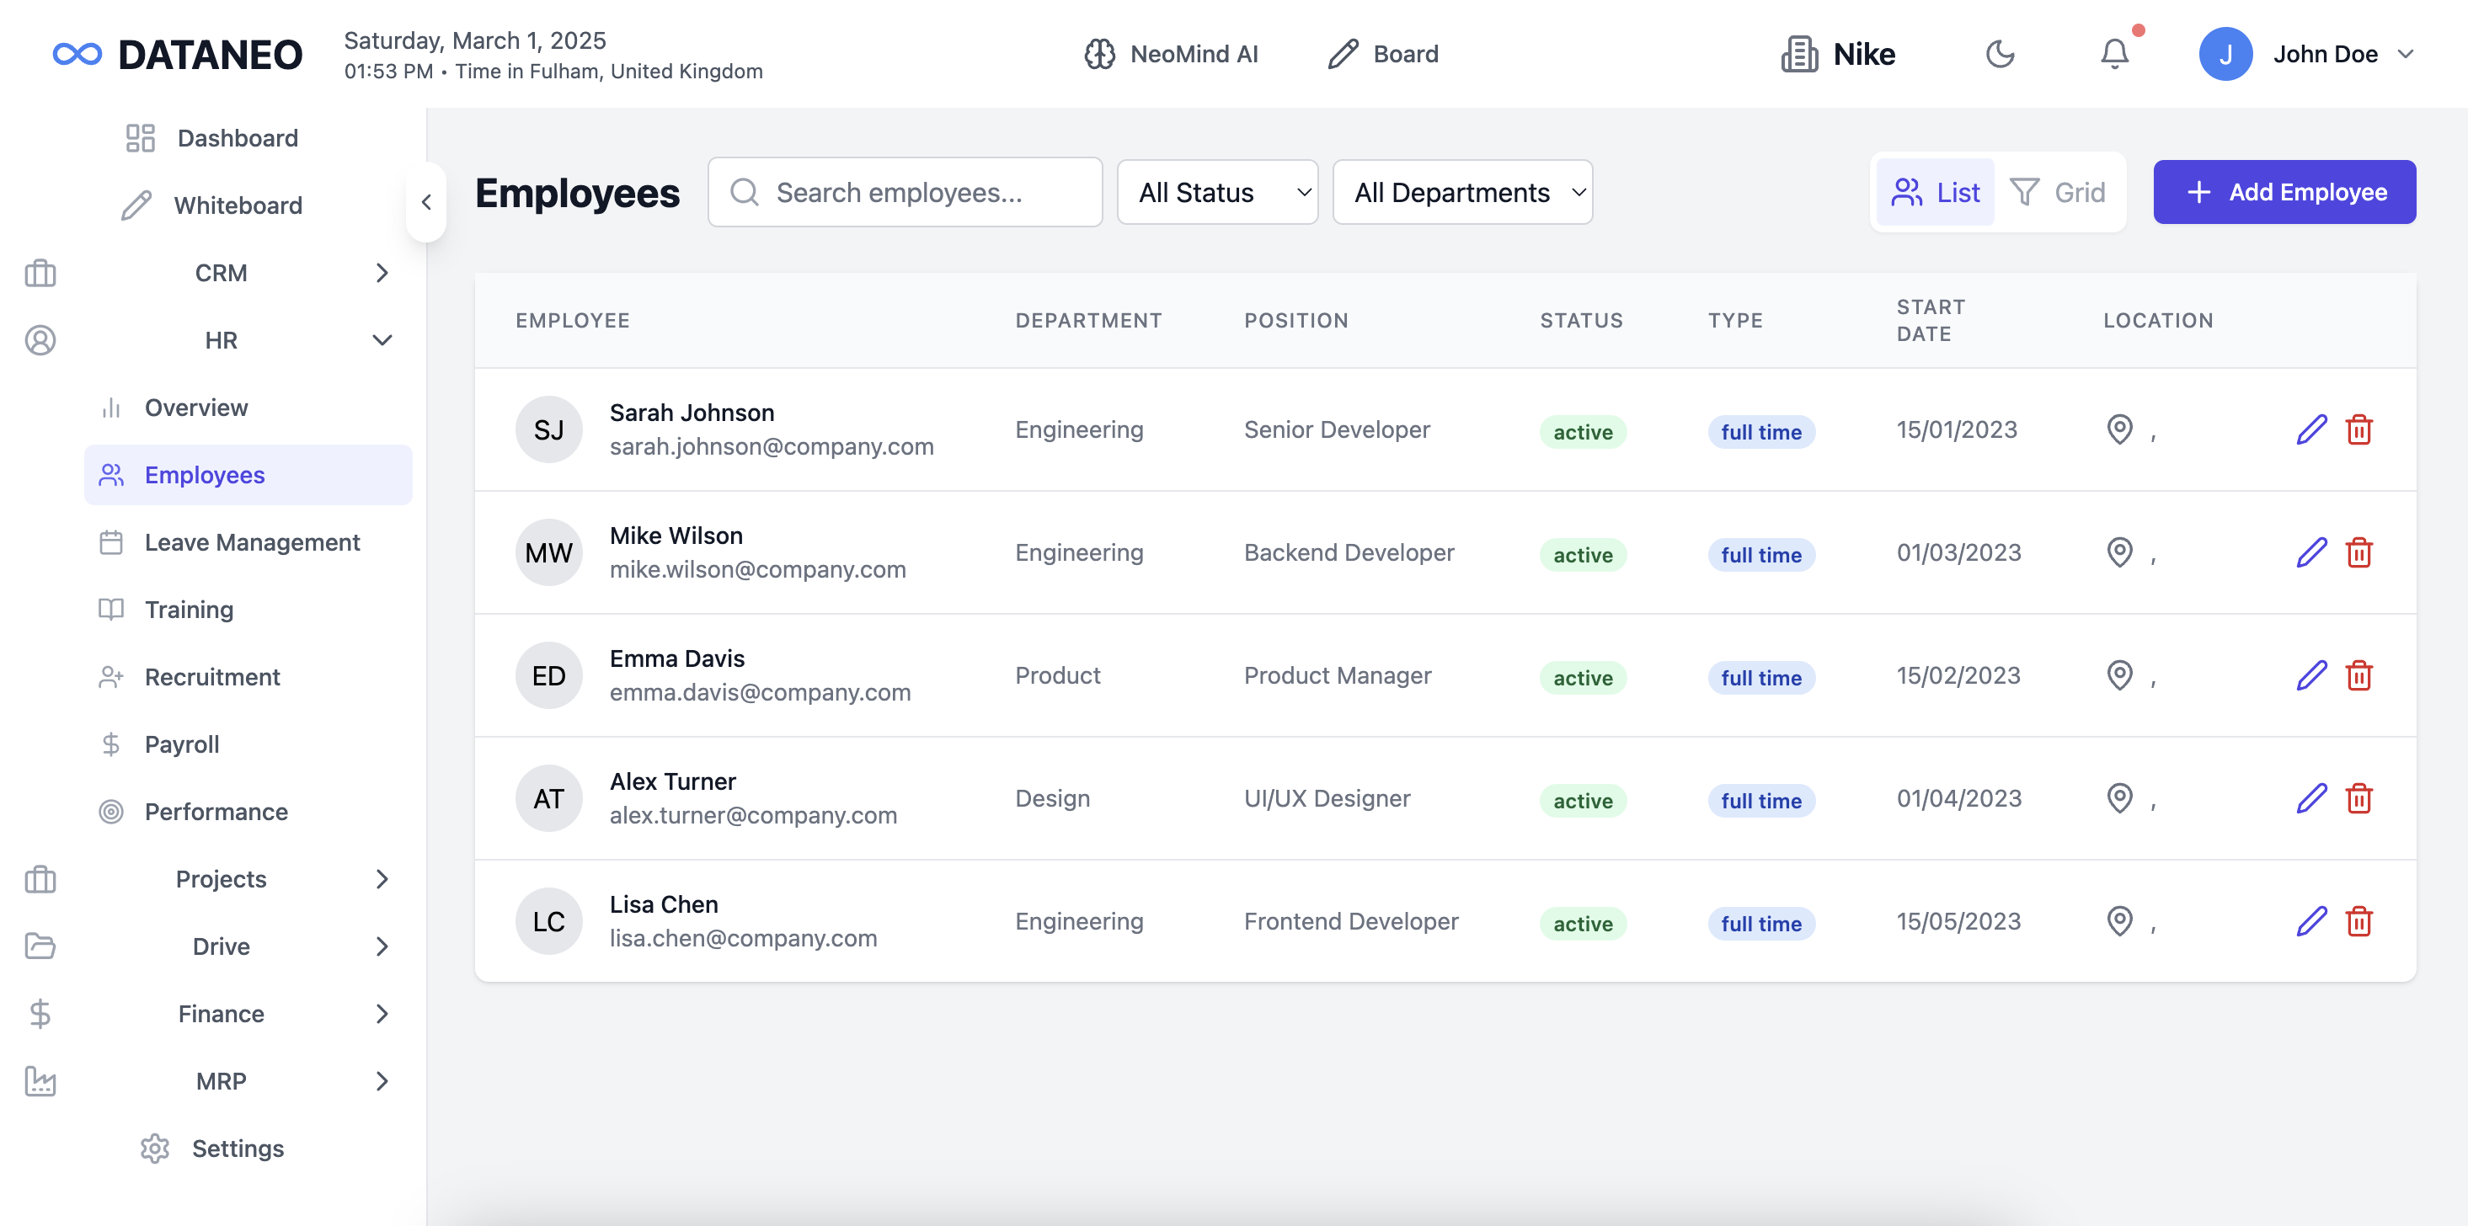
Task: Open the notifications bell
Action: click(2113, 54)
